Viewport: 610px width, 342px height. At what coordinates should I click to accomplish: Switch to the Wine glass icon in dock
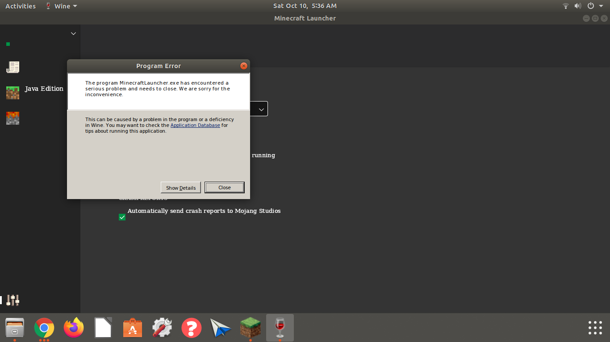(x=280, y=328)
